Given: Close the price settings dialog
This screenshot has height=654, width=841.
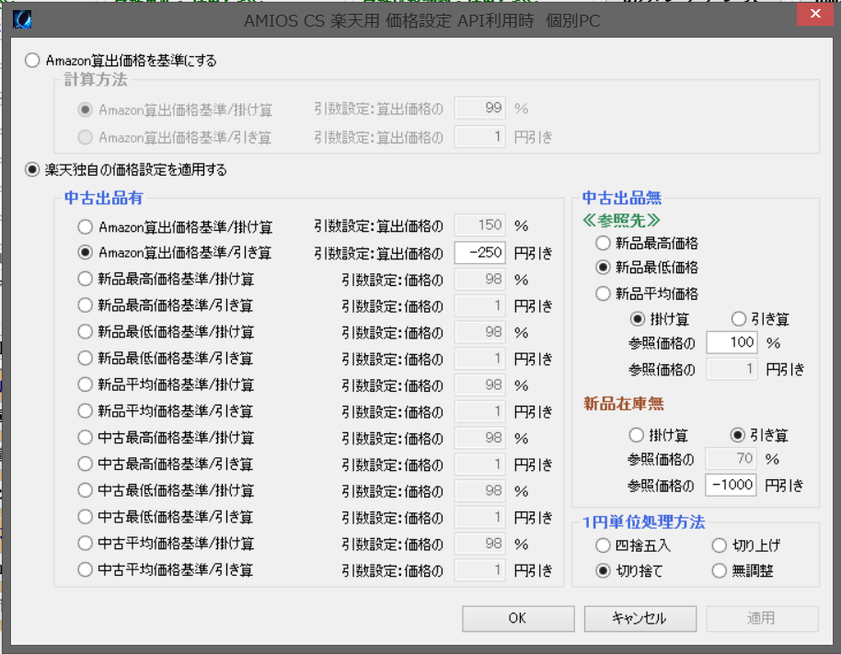Looking at the screenshot, I should click(814, 14).
